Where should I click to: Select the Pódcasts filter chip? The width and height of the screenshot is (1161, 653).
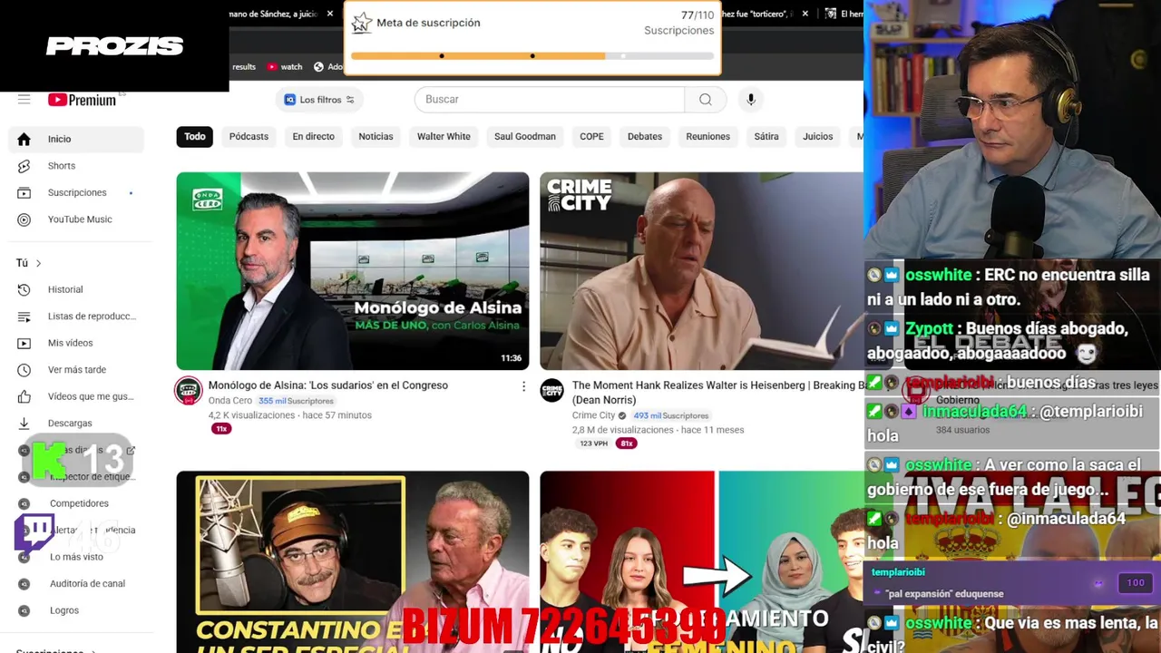tap(249, 137)
